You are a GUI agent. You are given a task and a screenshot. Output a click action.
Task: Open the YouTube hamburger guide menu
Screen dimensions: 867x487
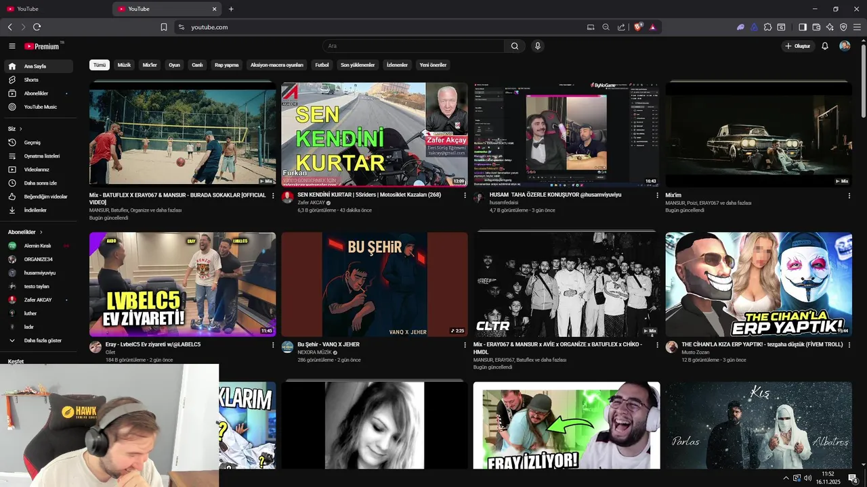(12, 46)
